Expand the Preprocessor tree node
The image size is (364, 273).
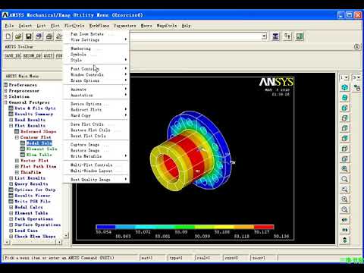pyautogui.click(x=5, y=91)
